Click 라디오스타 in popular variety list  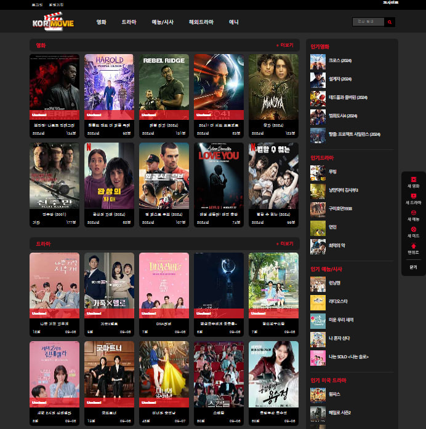[338, 301]
